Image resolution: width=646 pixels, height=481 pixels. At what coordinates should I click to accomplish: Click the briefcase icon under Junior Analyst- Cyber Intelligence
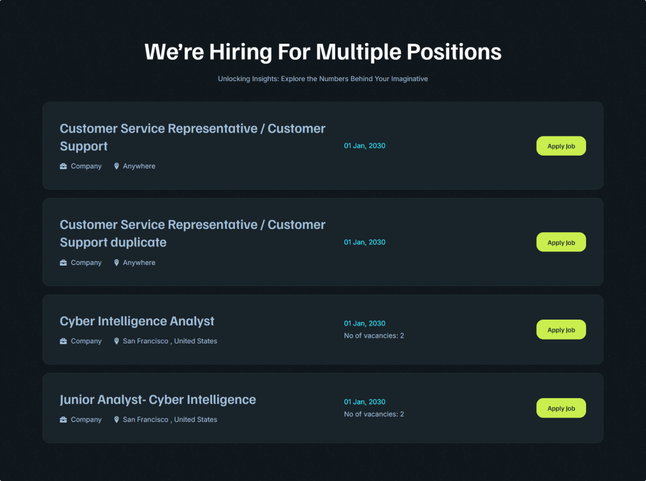click(x=63, y=420)
